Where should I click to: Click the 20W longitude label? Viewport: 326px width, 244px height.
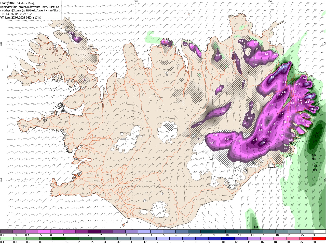coord(135,1)
